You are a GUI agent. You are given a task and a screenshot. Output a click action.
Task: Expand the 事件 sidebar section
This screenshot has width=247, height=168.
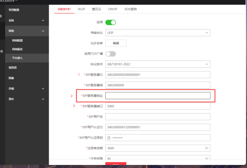pos(27,99)
